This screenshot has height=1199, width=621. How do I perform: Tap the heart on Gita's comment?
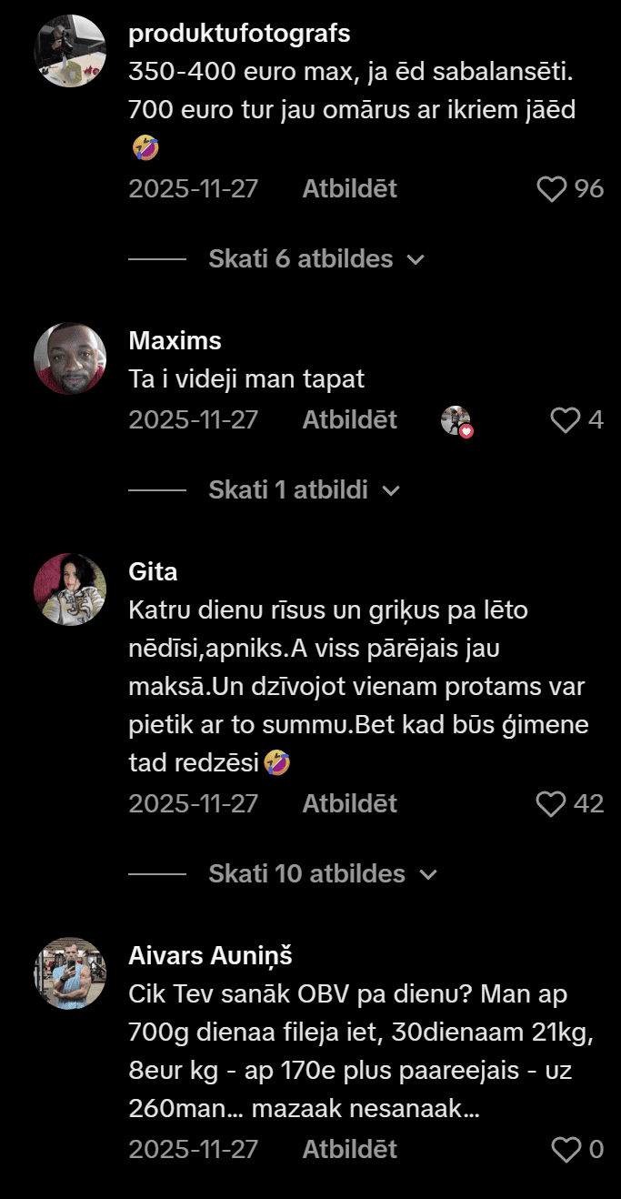pyautogui.click(x=552, y=804)
